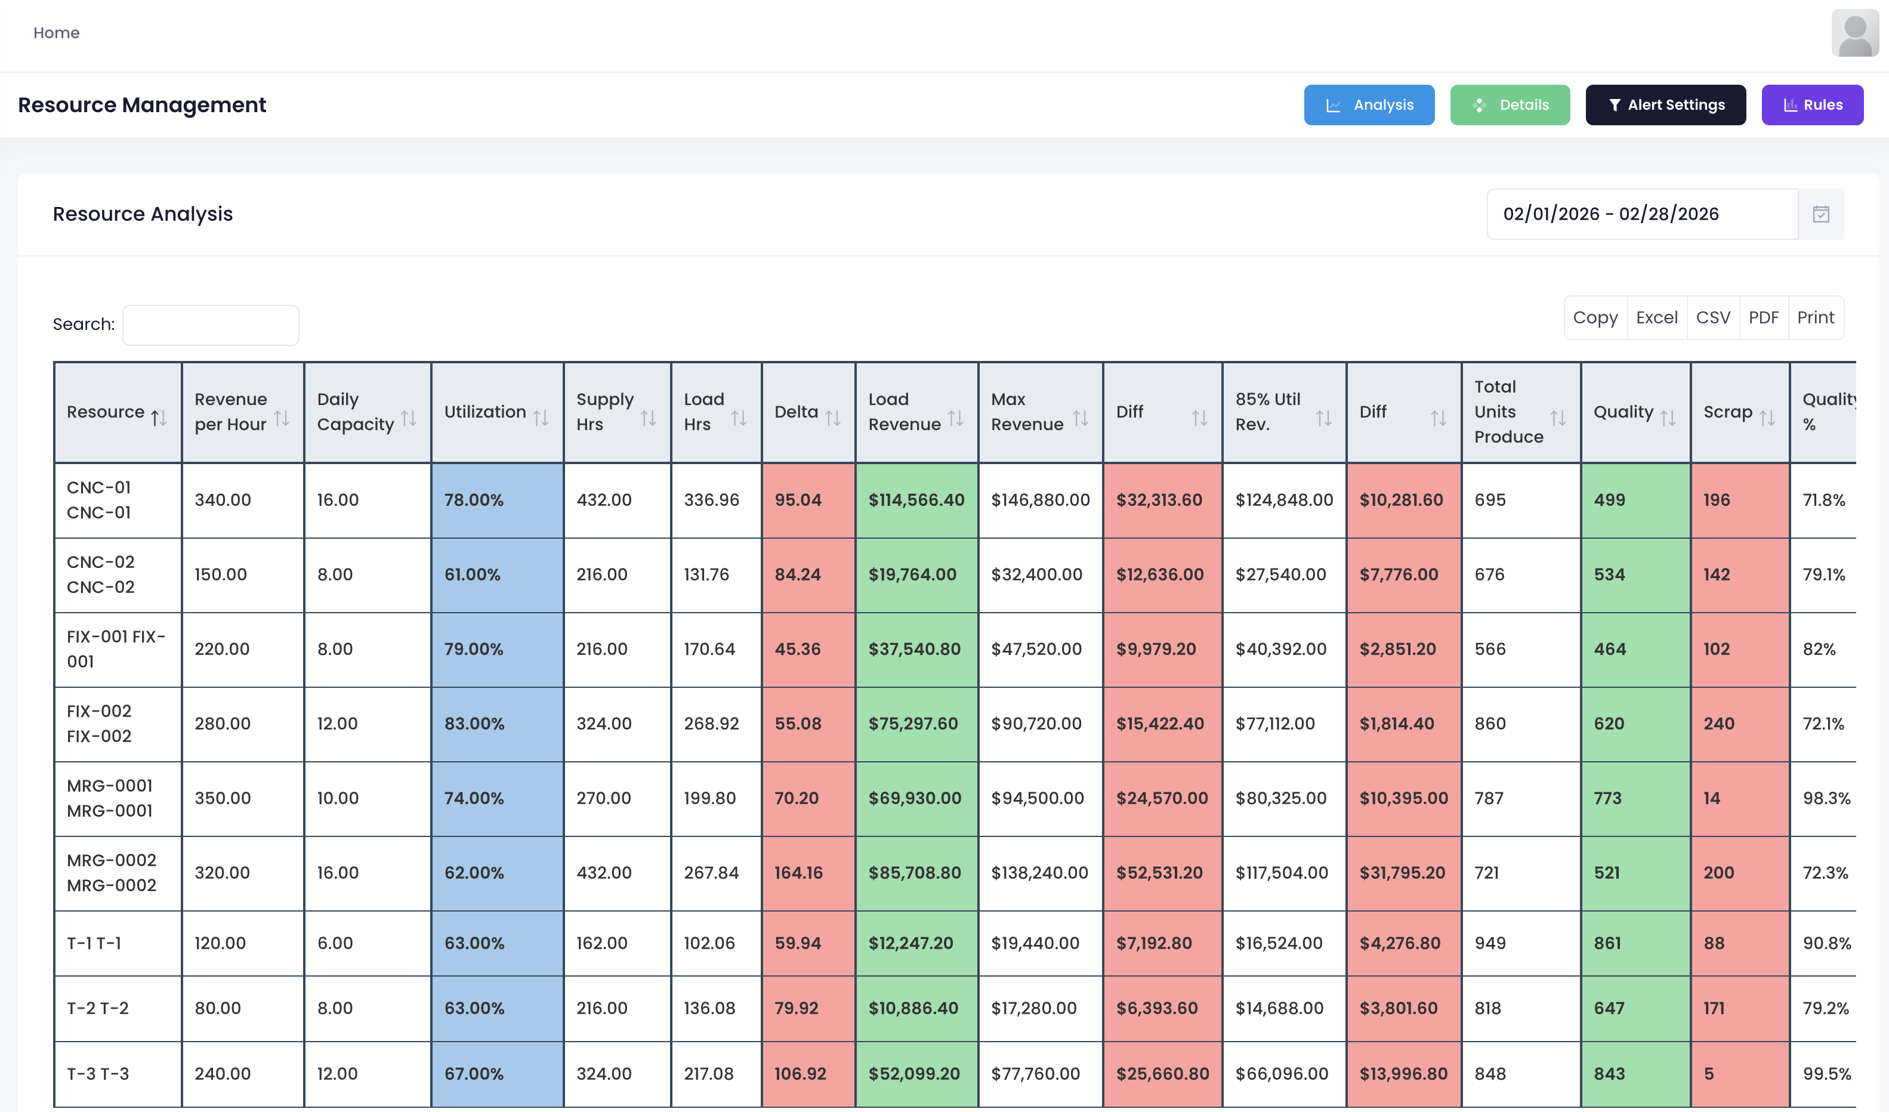The height and width of the screenshot is (1112, 1889).
Task: Open the date range picker field
Action: pos(1641,214)
